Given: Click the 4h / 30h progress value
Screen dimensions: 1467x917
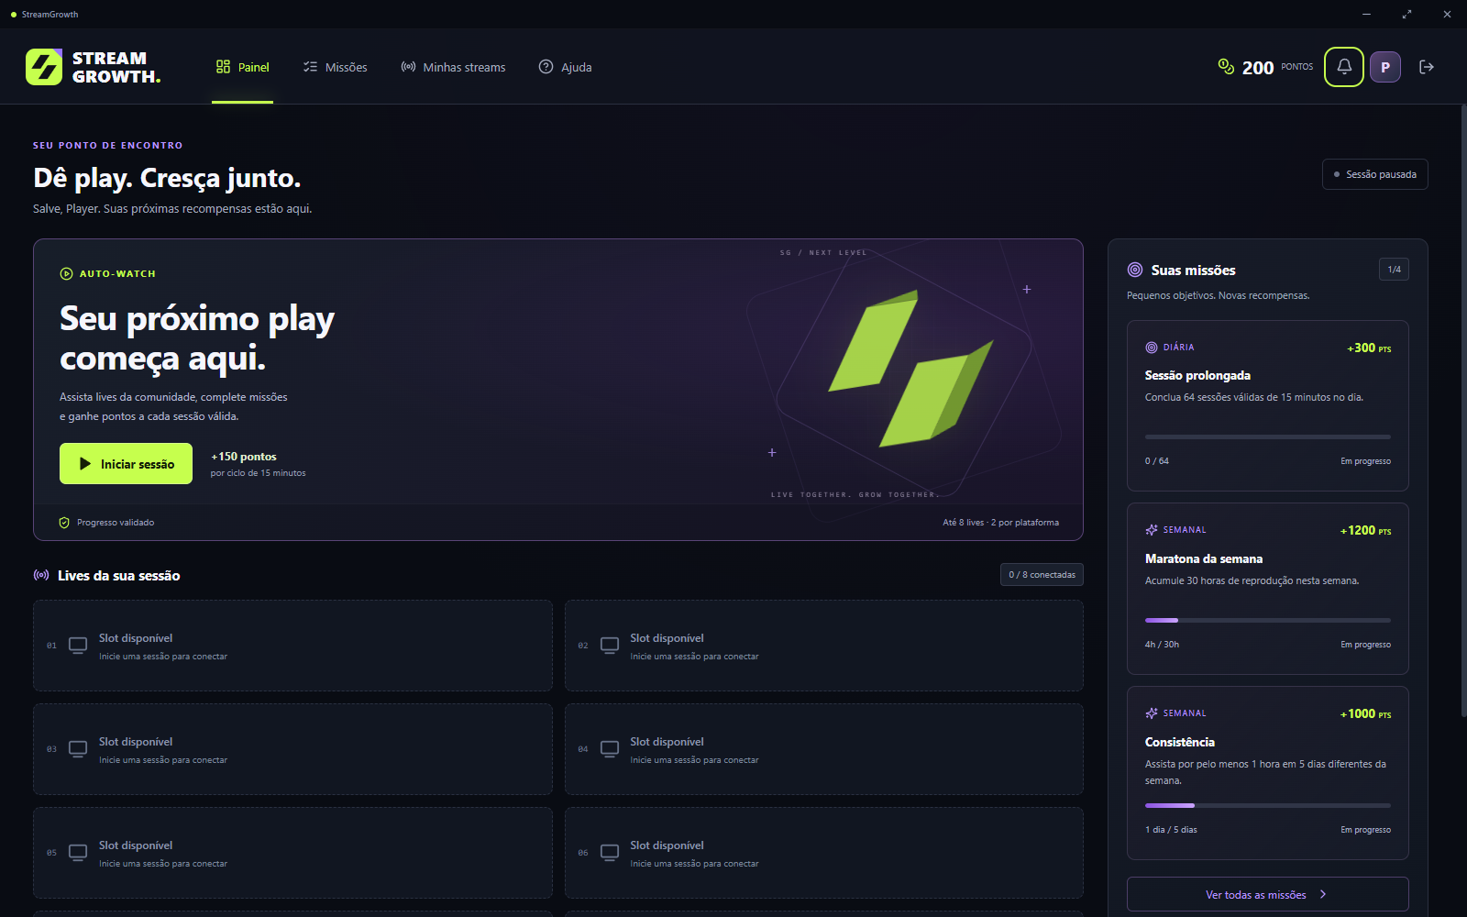Looking at the screenshot, I should click(x=1162, y=645).
